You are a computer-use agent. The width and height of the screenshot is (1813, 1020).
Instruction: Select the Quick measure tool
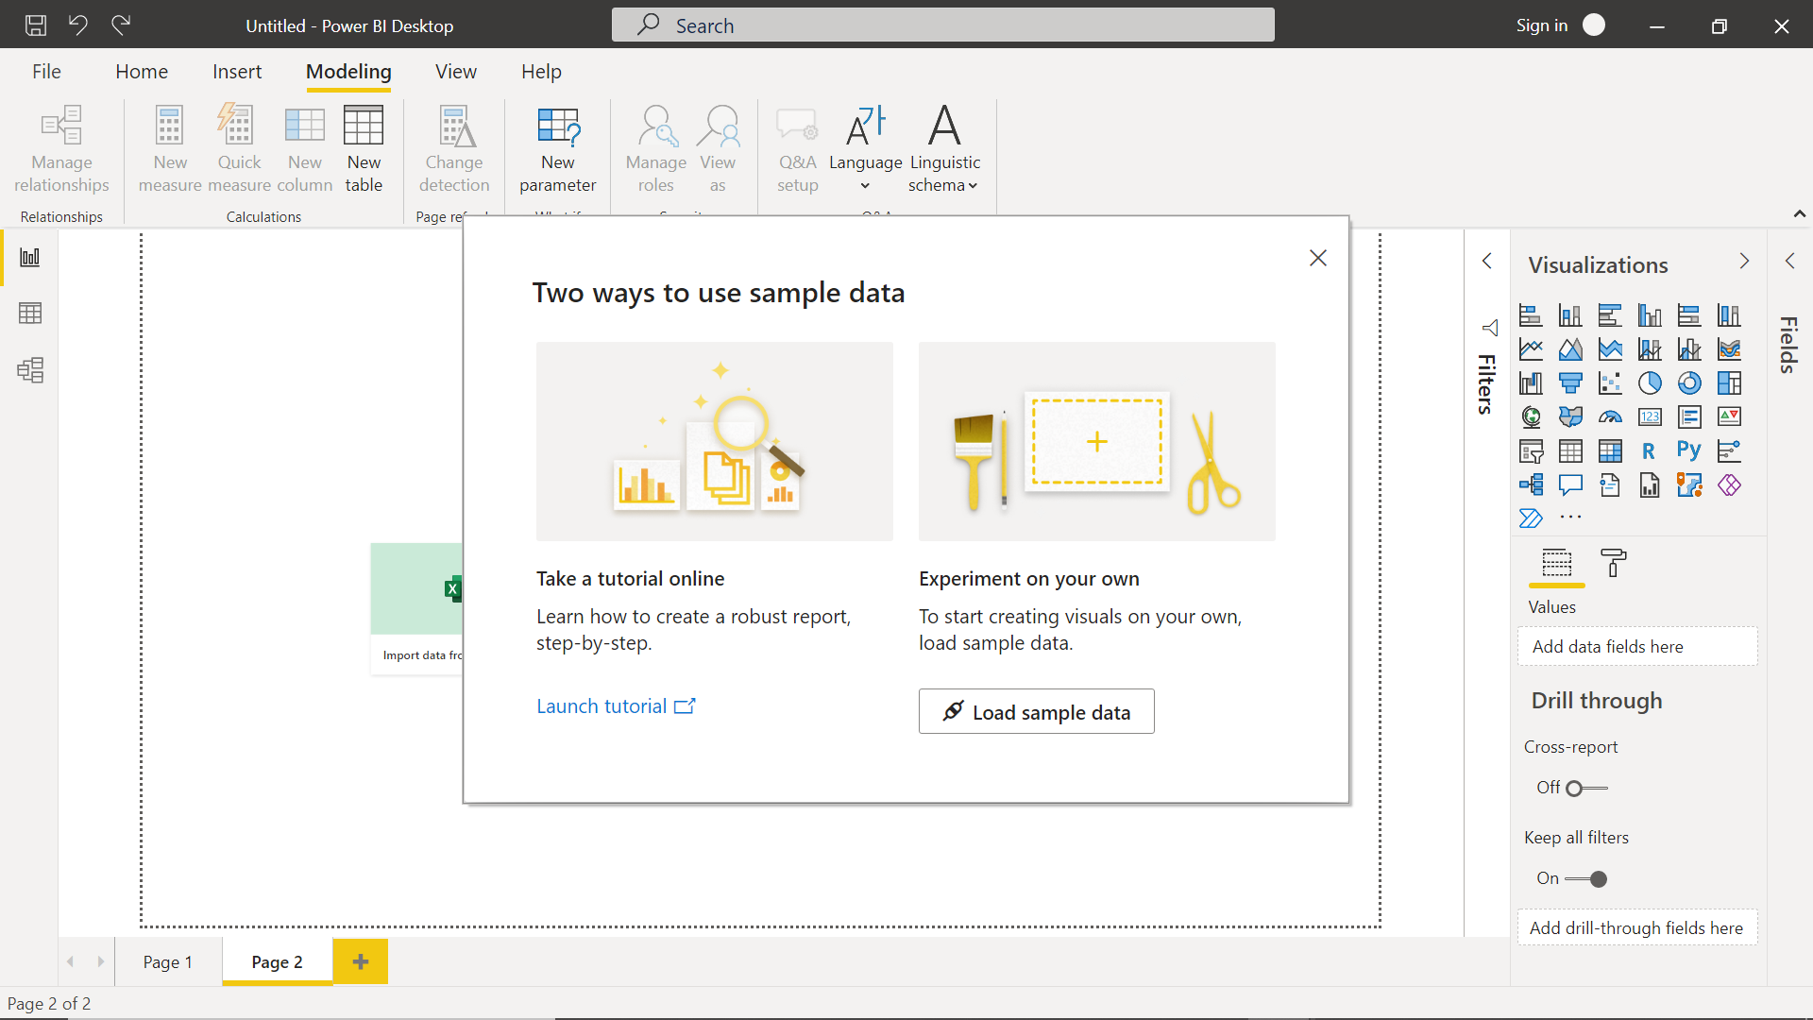pyautogui.click(x=237, y=144)
